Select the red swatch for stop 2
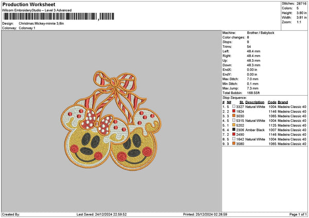309x218 pixels. point(234,111)
